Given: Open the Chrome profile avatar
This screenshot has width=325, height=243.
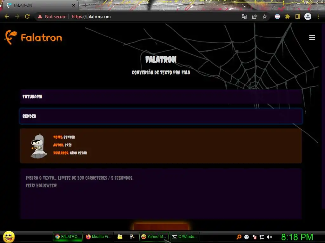Looking at the screenshot, I should tap(308, 16).
